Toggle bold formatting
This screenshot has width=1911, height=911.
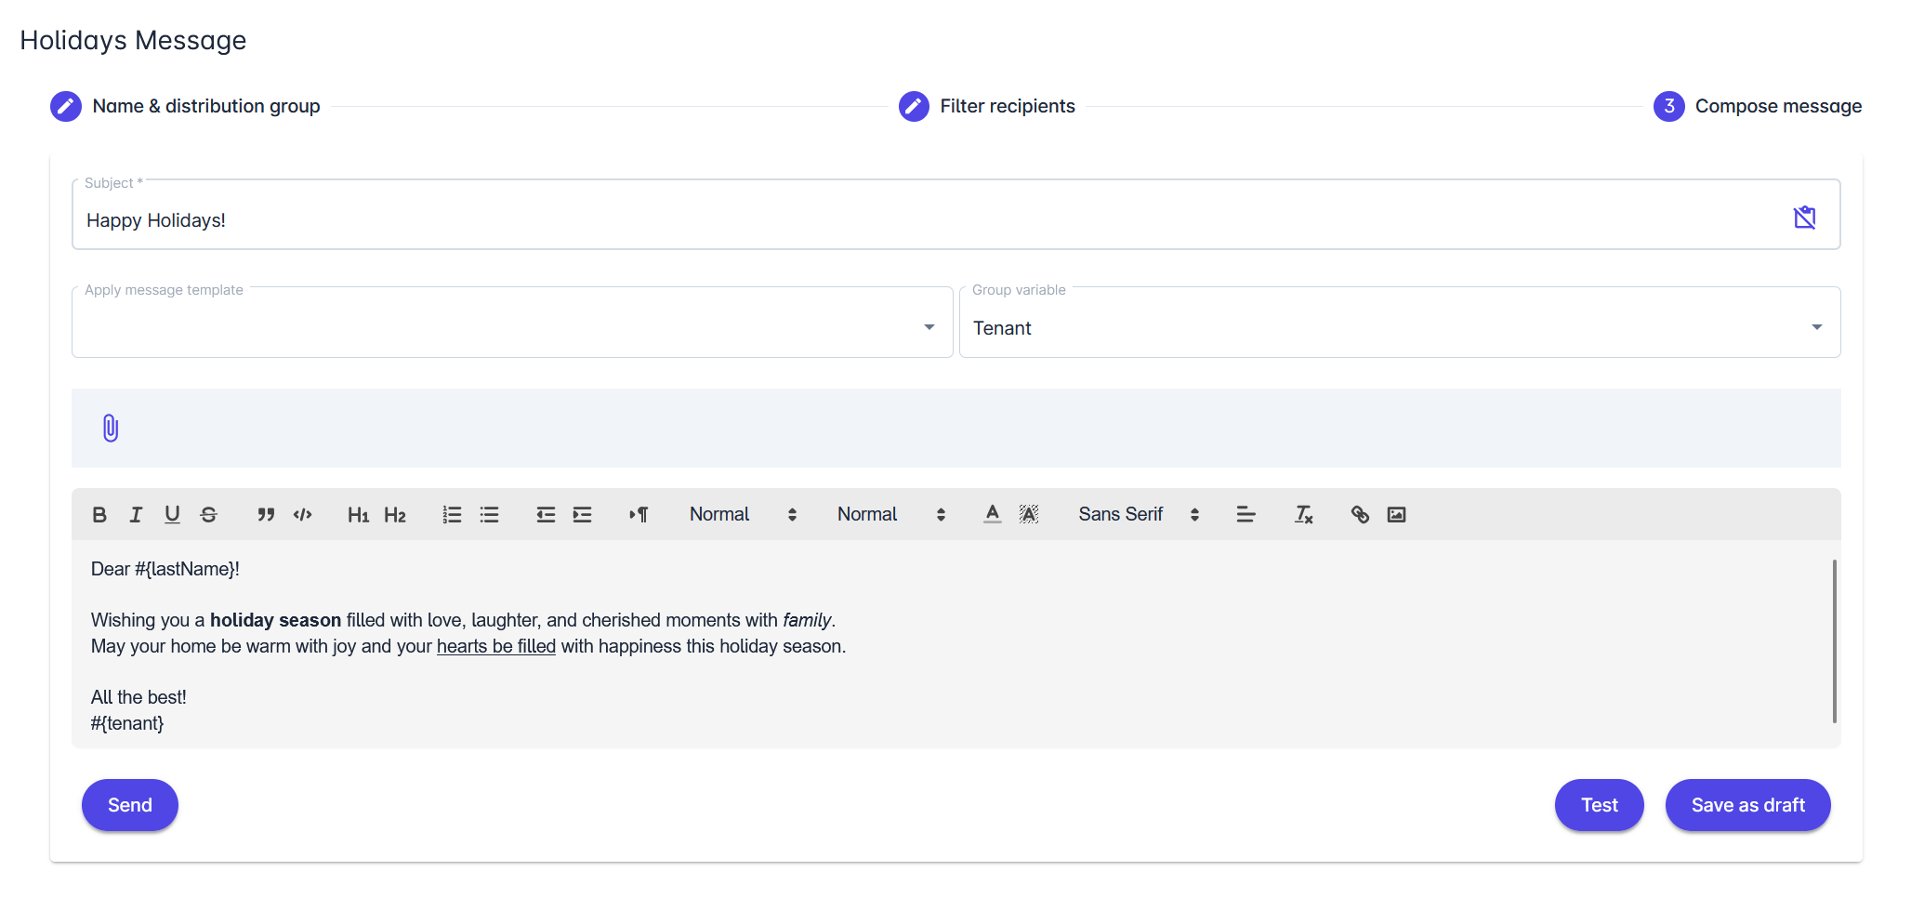coord(99,515)
